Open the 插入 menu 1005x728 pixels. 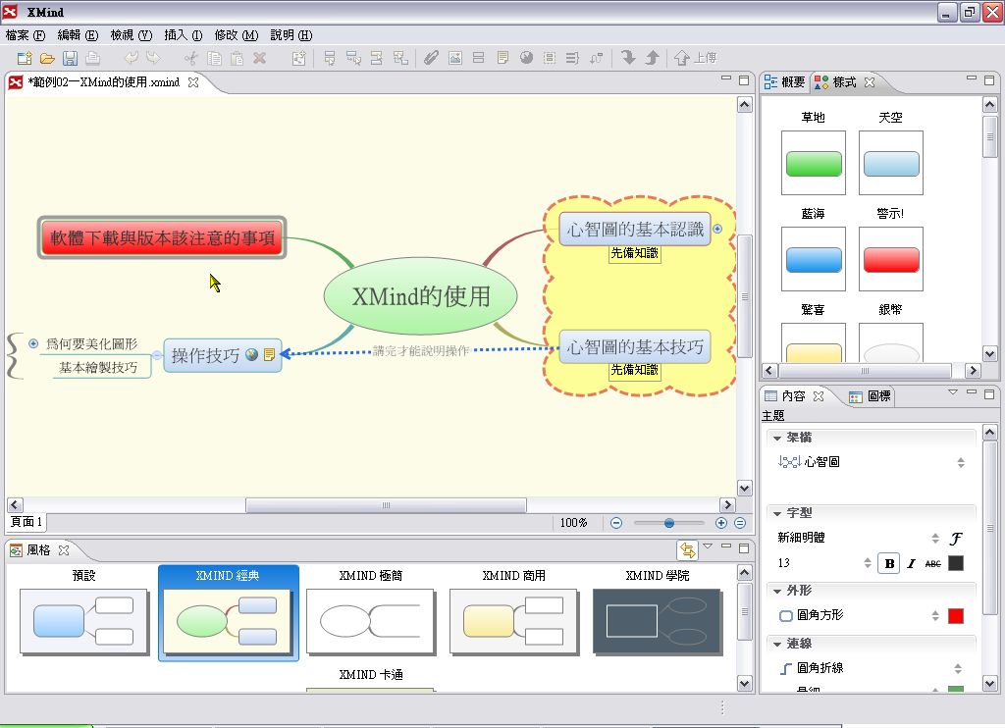pyautogui.click(x=183, y=34)
